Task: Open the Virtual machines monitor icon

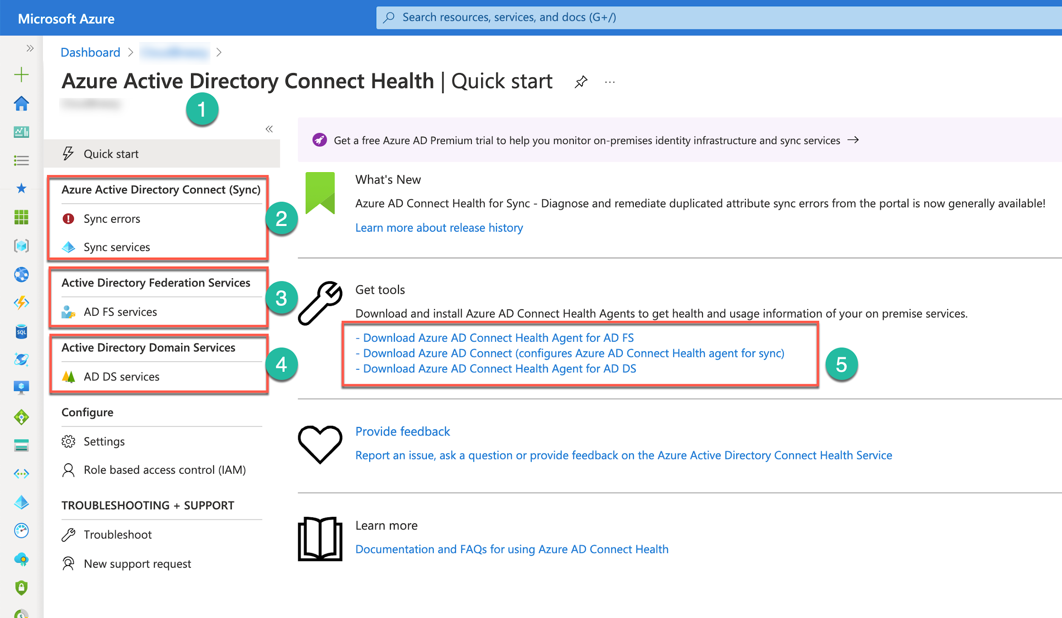Action: coord(21,388)
